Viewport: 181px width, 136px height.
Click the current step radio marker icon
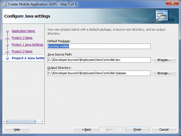coord(8,58)
